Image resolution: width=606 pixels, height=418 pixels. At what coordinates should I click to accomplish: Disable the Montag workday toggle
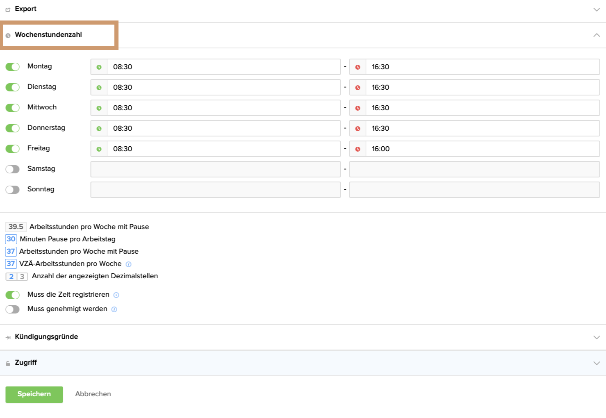13,67
